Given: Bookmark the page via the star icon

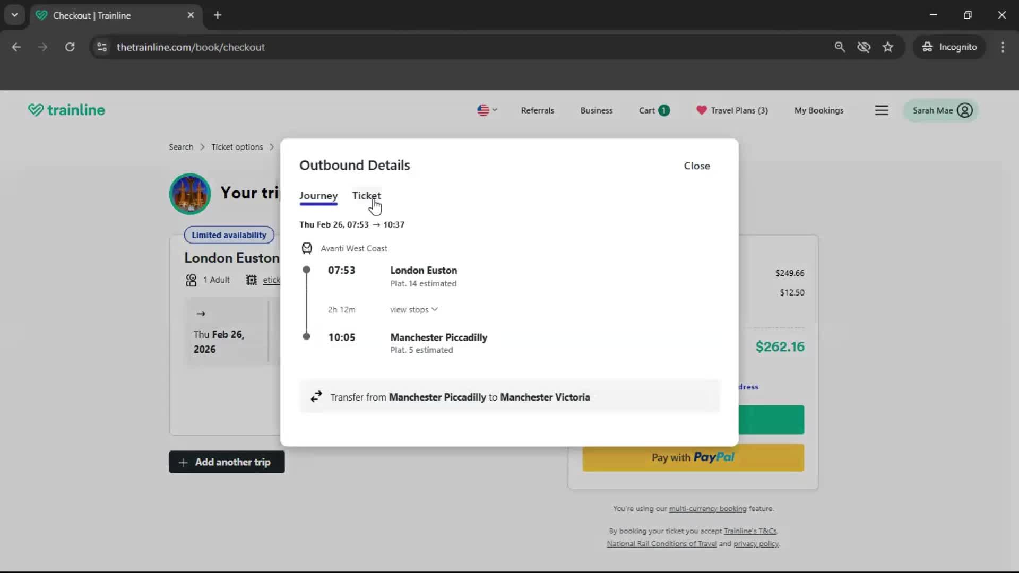Looking at the screenshot, I should 888,47.
